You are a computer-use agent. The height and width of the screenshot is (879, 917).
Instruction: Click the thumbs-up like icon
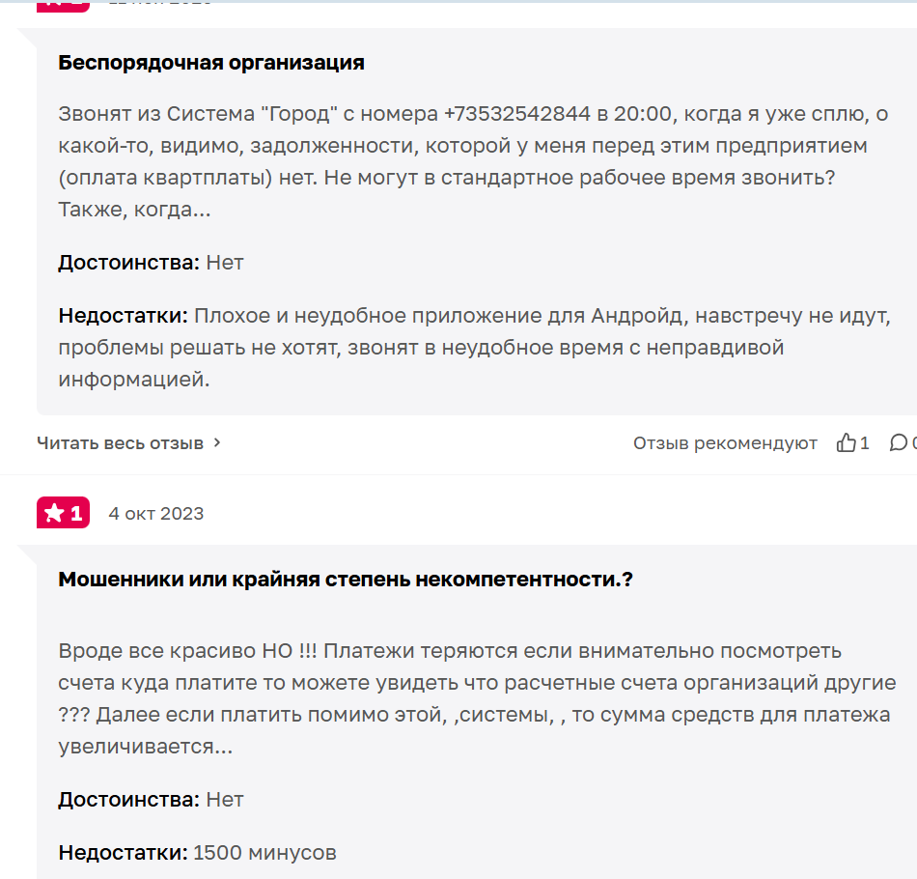click(x=847, y=443)
